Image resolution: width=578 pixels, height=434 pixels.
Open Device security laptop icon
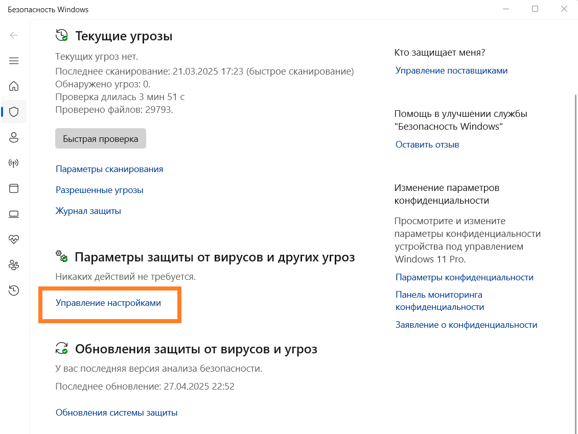[14, 214]
